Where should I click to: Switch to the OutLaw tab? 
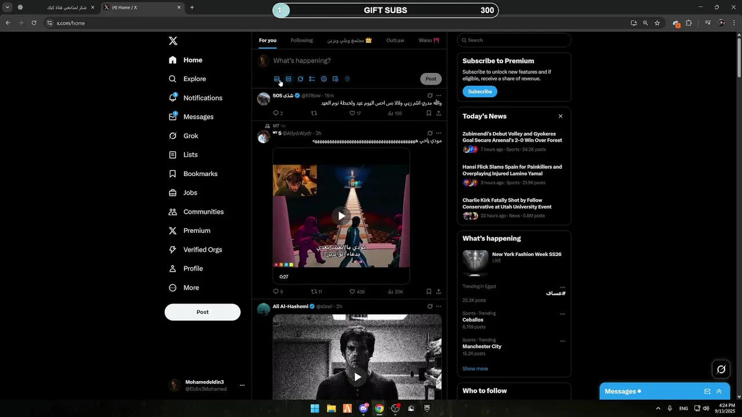click(x=395, y=41)
